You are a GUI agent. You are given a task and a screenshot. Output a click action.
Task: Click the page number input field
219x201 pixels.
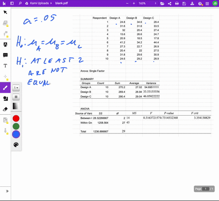[x=205, y=189]
